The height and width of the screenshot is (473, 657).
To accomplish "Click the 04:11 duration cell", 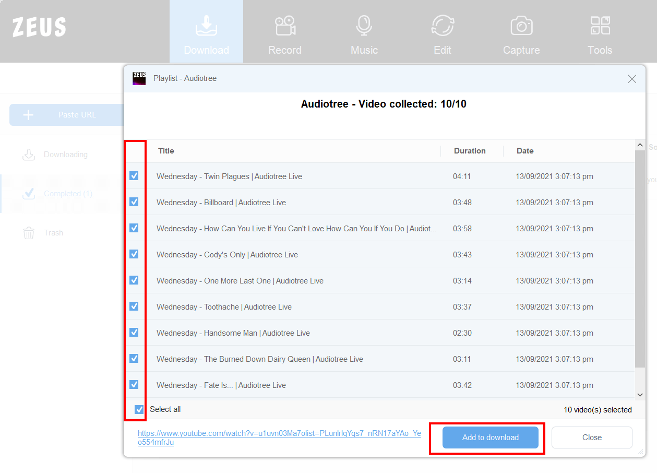I will pos(462,176).
